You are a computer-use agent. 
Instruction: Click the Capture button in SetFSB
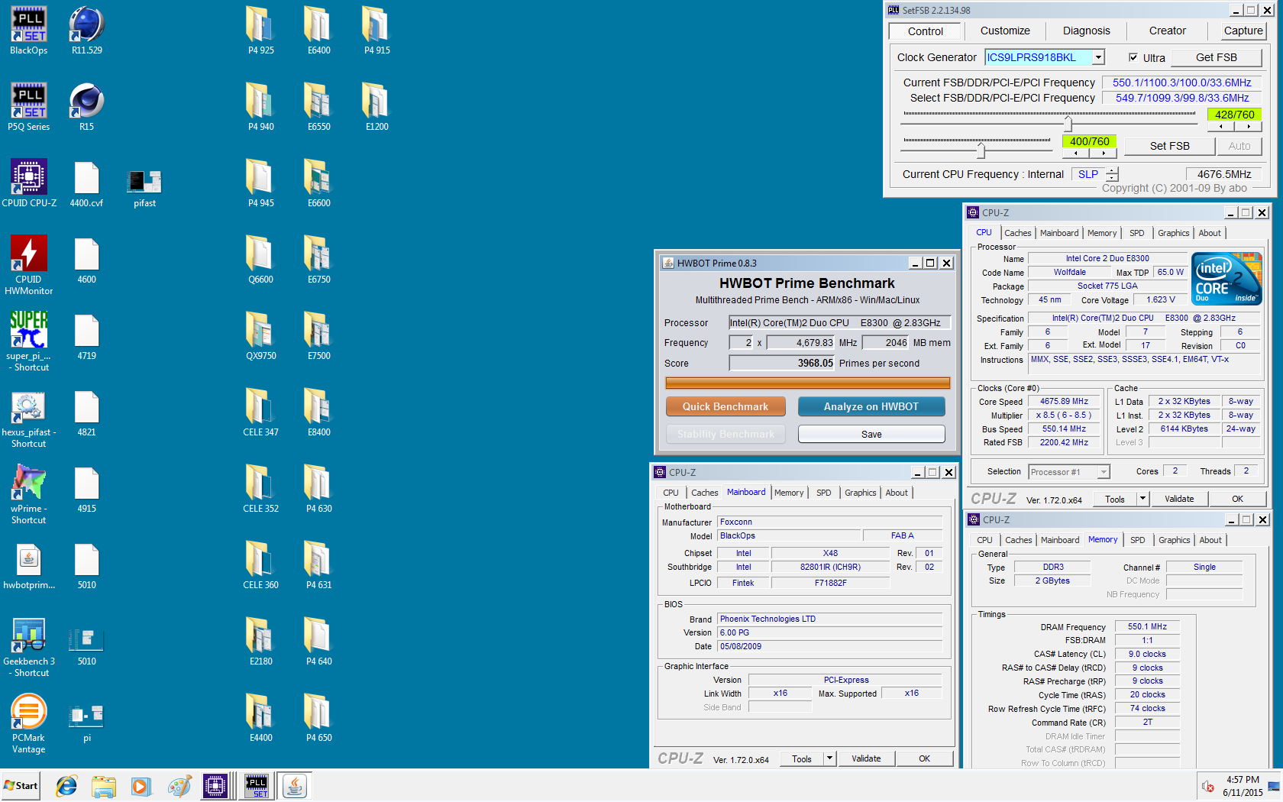tap(1243, 31)
